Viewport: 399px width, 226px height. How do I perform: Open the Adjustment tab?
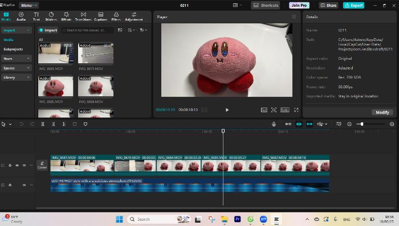tap(134, 17)
